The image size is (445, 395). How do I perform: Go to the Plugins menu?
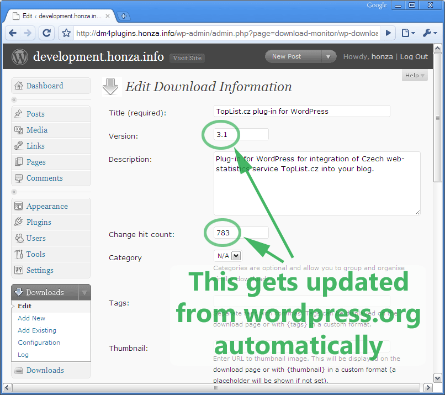pos(39,222)
